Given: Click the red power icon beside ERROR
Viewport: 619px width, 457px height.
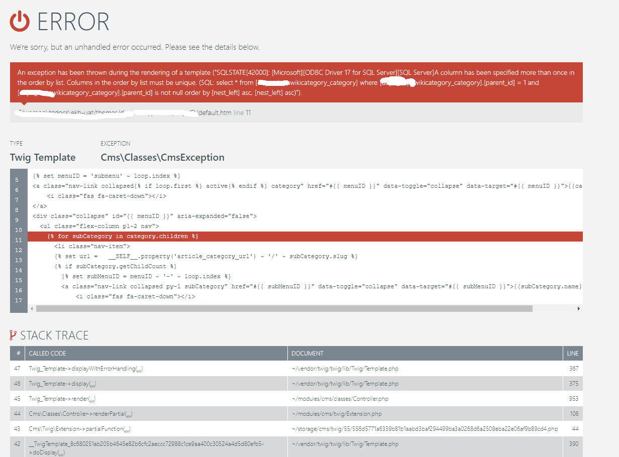Looking at the screenshot, I should [x=20, y=22].
